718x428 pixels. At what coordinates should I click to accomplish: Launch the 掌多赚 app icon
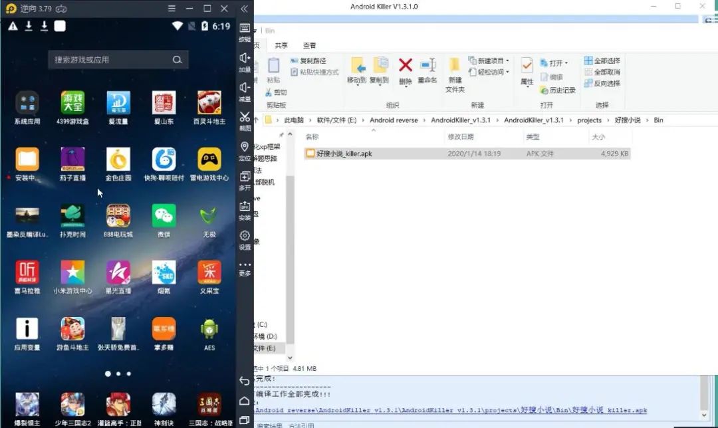(164, 329)
